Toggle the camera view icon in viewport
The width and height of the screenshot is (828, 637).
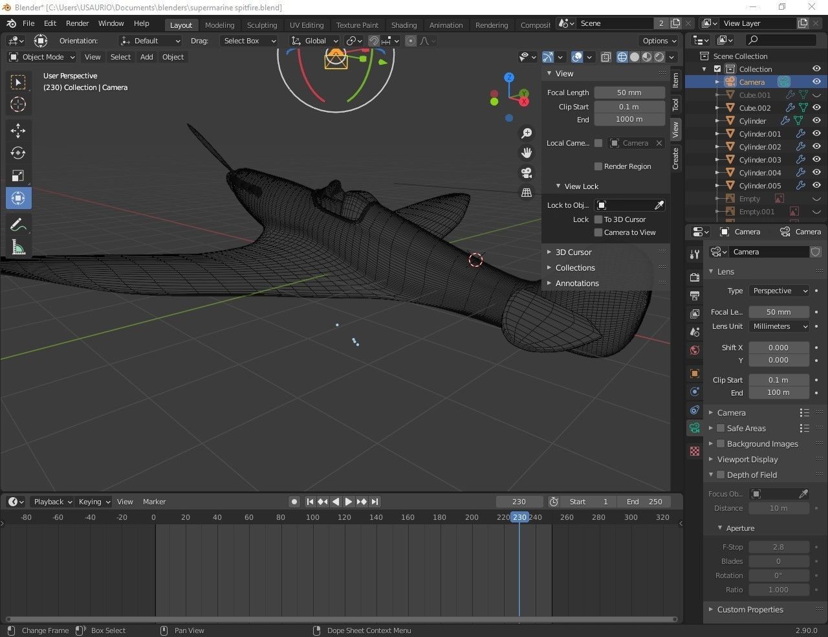[527, 173]
